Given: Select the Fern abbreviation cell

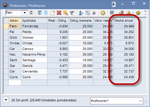Looking at the screenshot, I should (x=15, y=26).
